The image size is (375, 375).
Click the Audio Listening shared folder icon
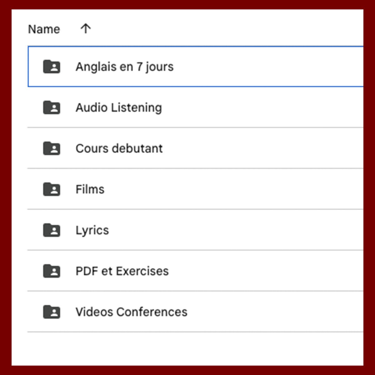(52, 107)
